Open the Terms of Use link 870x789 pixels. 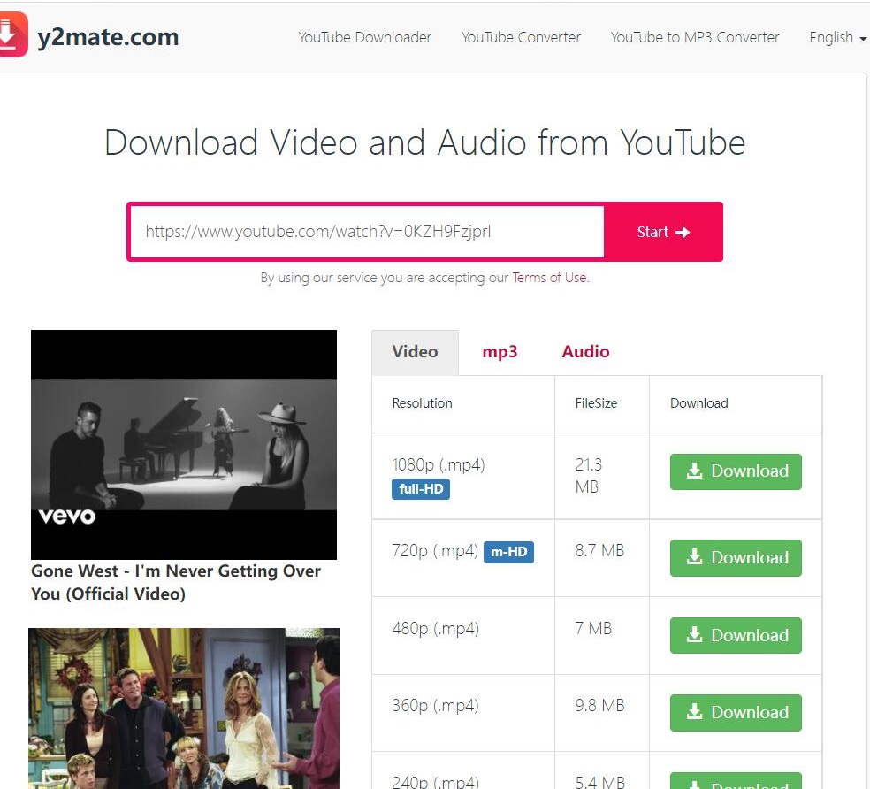(x=549, y=277)
